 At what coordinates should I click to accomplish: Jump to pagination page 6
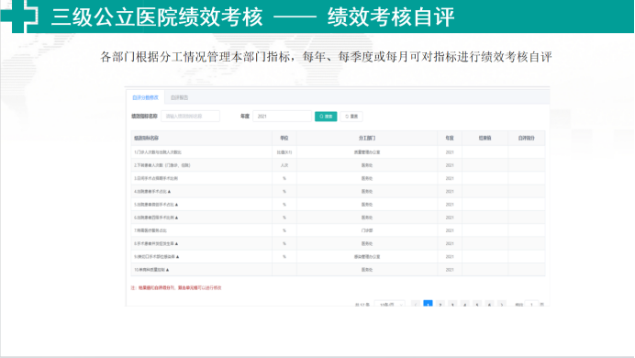490,304
